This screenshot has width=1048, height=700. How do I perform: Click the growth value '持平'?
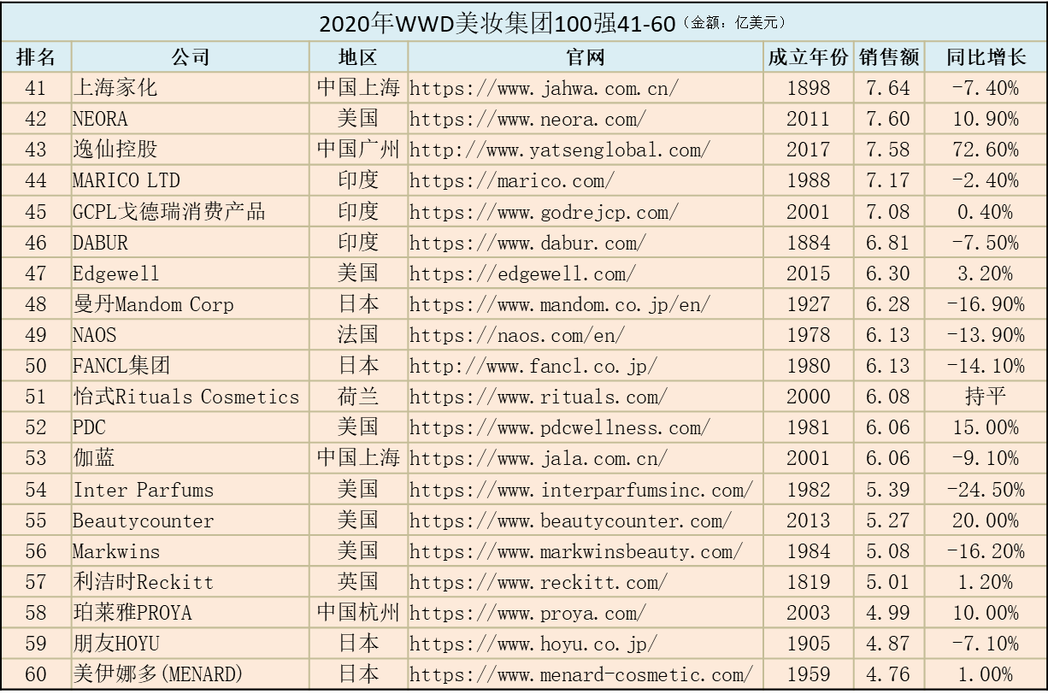click(x=986, y=397)
